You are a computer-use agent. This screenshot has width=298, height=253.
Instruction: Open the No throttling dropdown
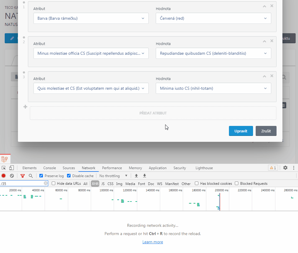[113, 176]
